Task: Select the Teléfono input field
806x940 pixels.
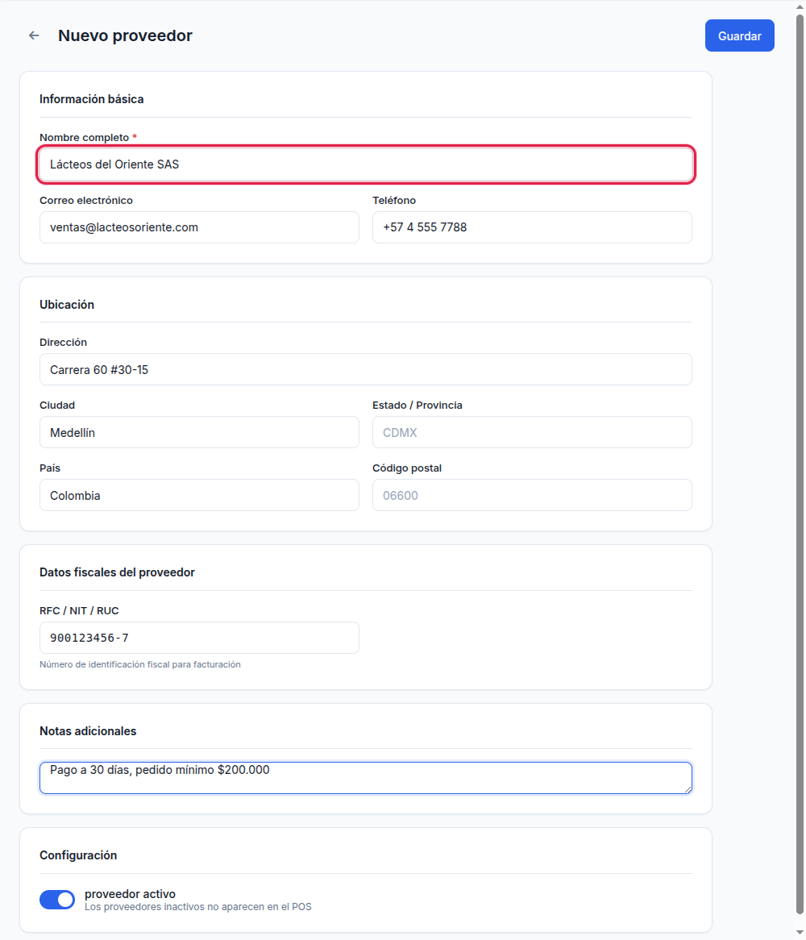Action: 532,227
